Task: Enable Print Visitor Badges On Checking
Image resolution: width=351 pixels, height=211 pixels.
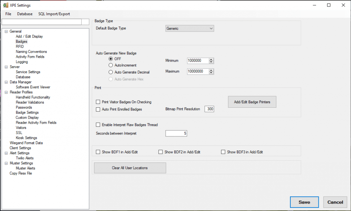Action: point(98,102)
